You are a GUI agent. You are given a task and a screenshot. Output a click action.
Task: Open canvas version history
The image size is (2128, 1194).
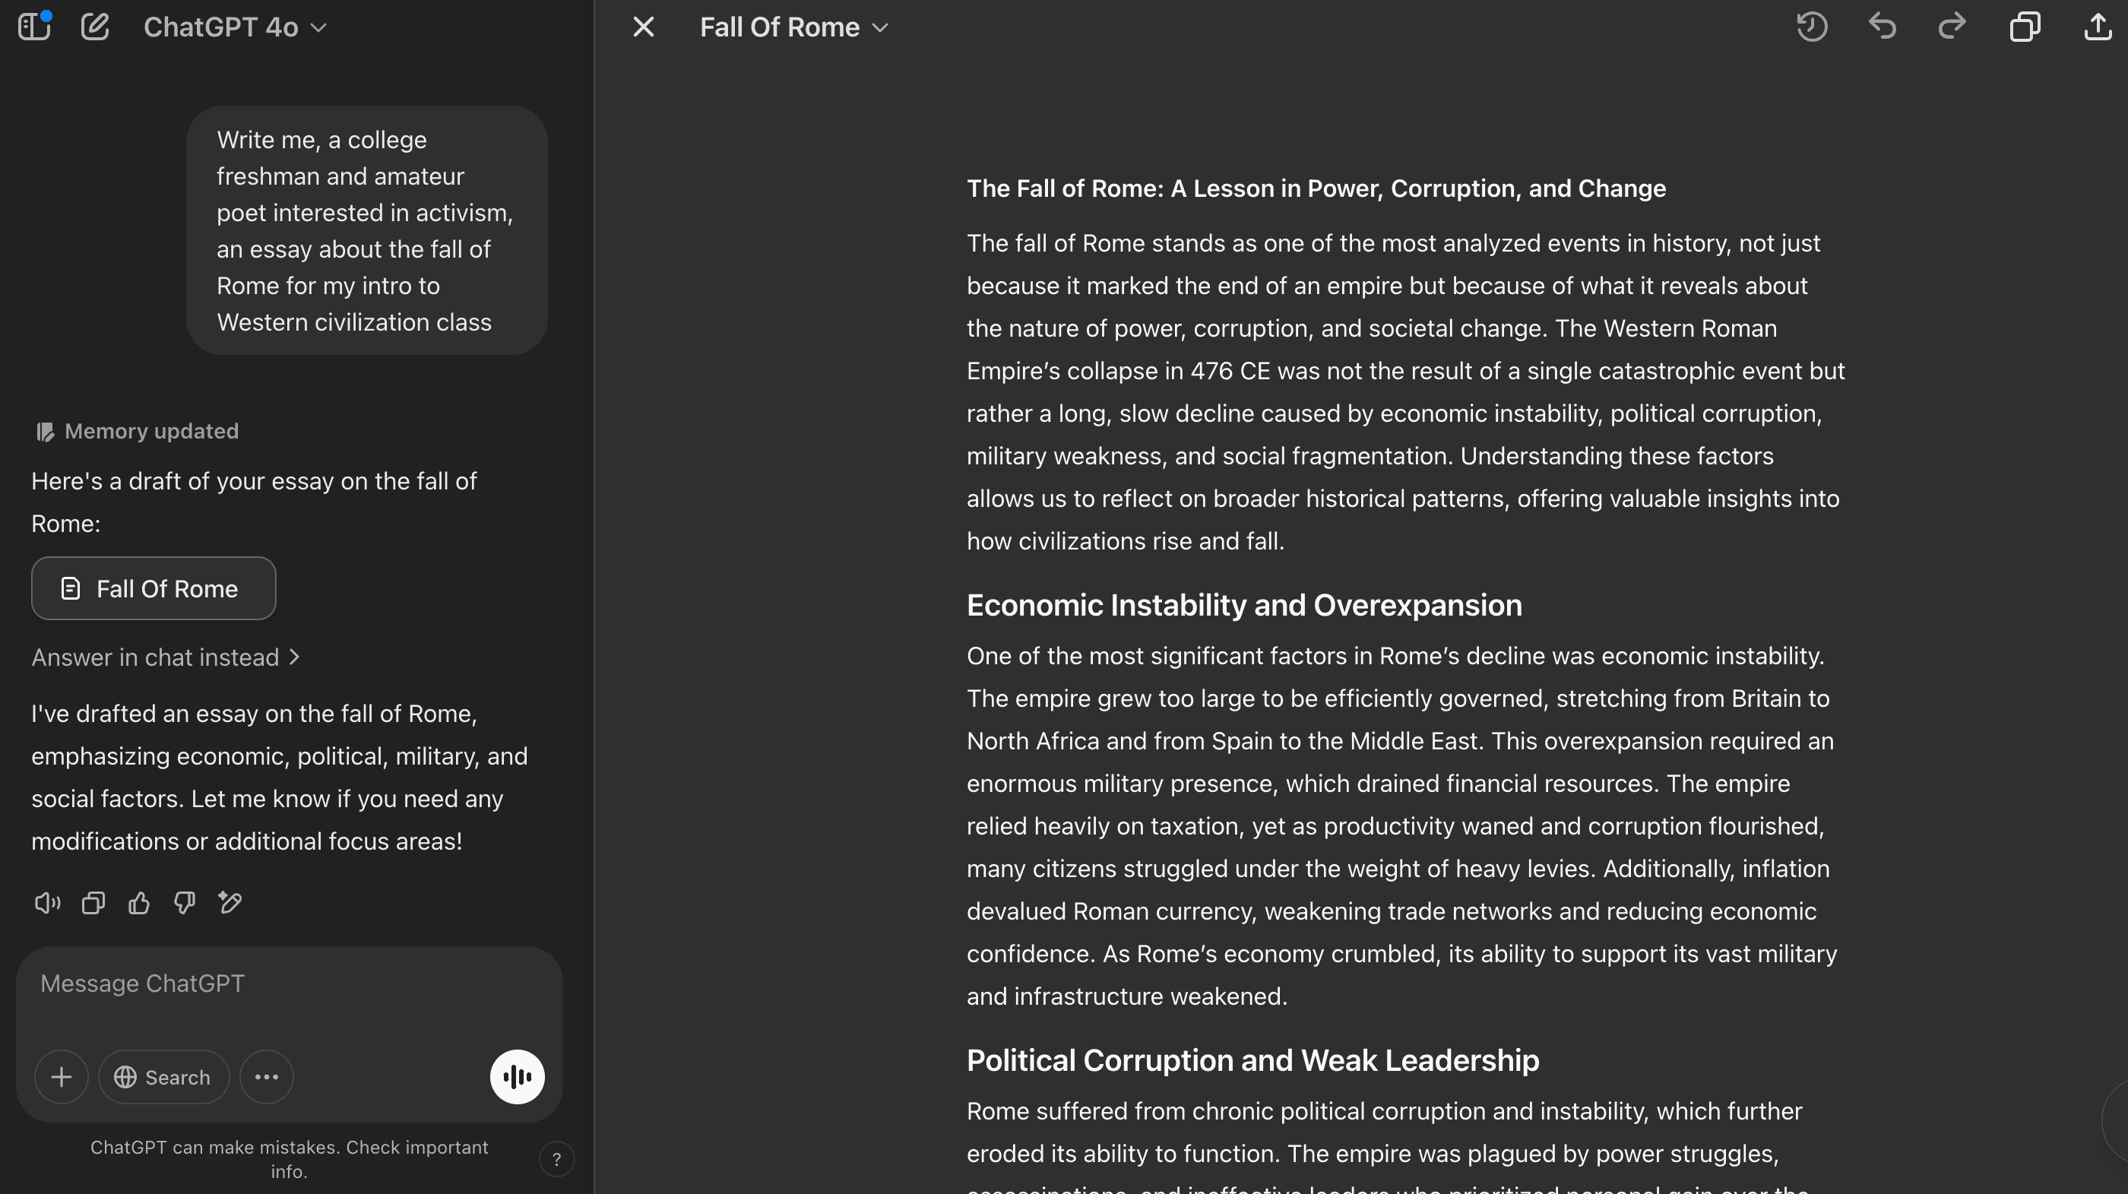click(1812, 27)
